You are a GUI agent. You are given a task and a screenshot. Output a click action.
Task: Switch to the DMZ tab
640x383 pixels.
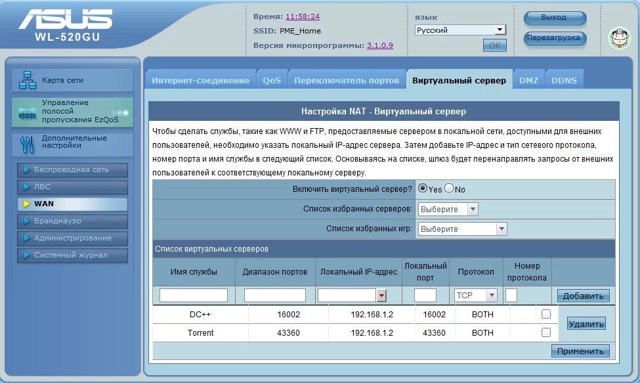(x=528, y=81)
